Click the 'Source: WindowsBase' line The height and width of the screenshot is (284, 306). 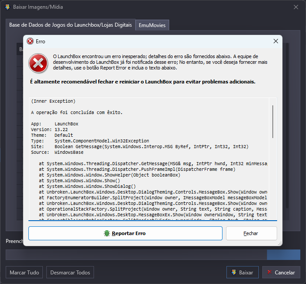pyautogui.click(x=57, y=152)
